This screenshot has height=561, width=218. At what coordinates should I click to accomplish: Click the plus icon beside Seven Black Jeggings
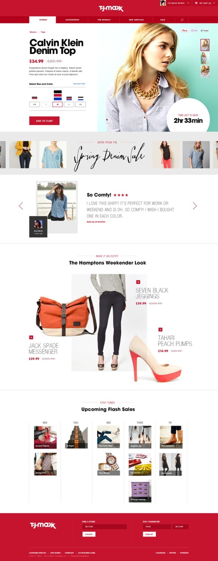coord(138,282)
